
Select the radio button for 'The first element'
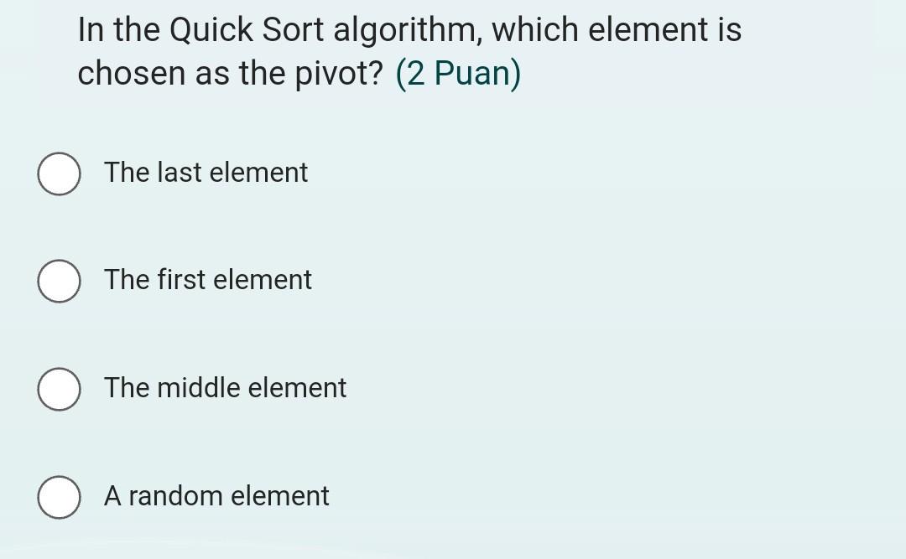point(59,281)
